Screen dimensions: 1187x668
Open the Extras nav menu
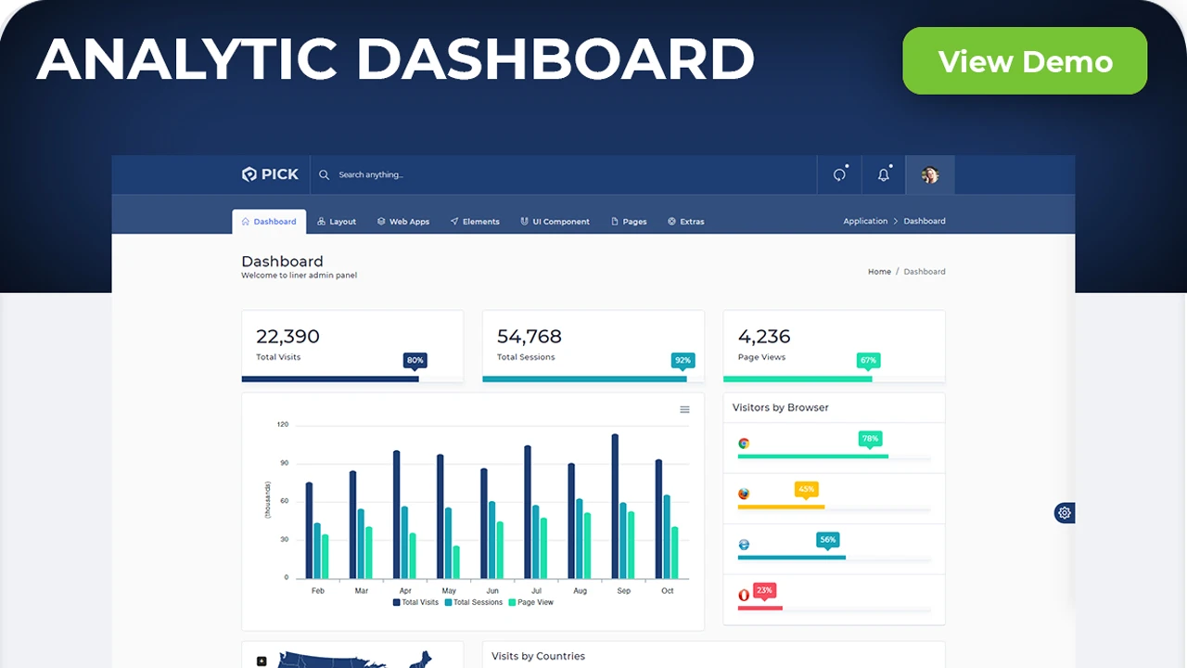point(686,222)
